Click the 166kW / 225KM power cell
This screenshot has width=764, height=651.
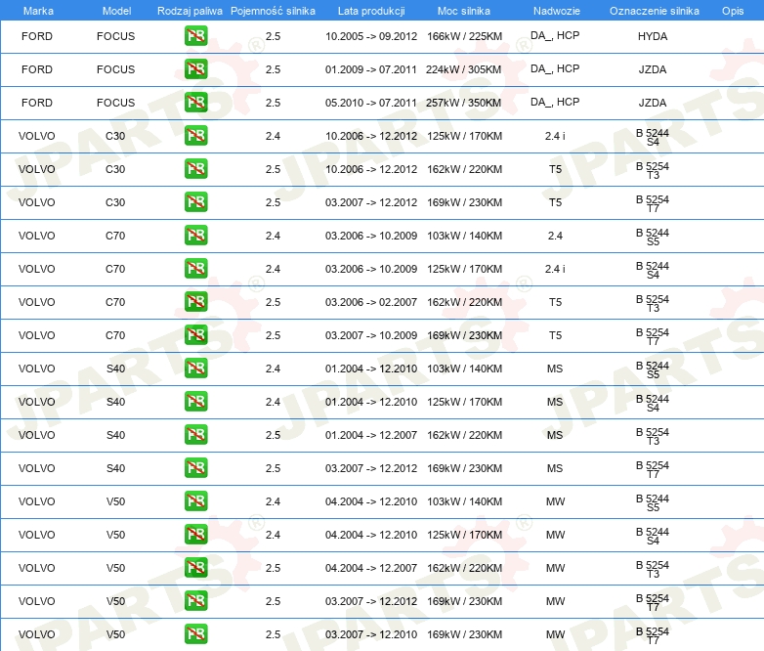(464, 36)
